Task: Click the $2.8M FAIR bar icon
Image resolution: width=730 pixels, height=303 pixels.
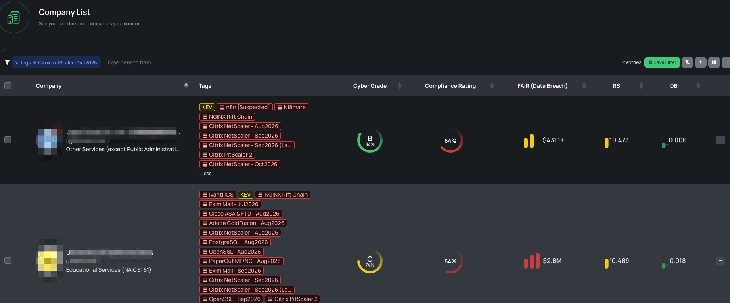Action: pyautogui.click(x=531, y=261)
